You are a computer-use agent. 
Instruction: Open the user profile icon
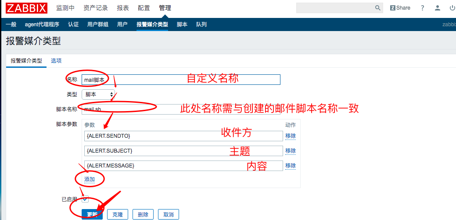(x=438, y=8)
